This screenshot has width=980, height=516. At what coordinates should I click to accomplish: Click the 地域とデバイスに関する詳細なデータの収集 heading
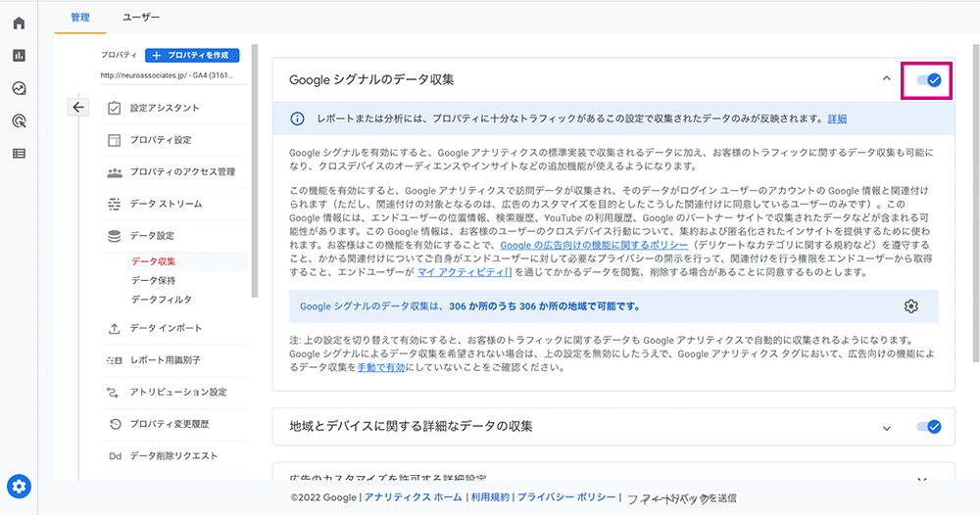(x=411, y=427)
